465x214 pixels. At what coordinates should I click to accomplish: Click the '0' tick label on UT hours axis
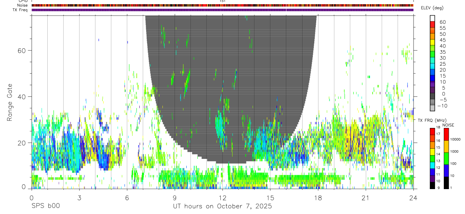[31, 197]
